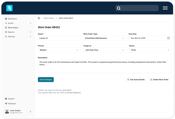
Task: Click the Asset field with Laptop 32
Action: (x=59, y=38)
